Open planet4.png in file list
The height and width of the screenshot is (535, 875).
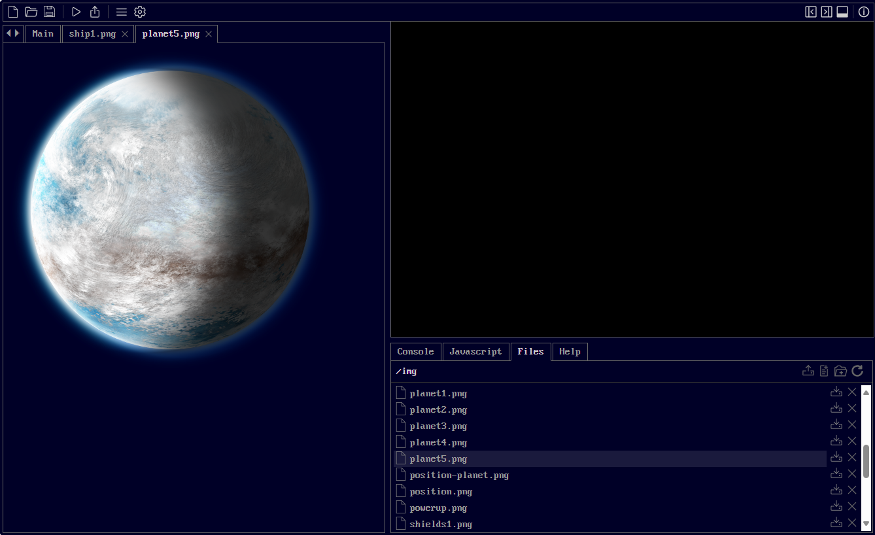point(610,442)
